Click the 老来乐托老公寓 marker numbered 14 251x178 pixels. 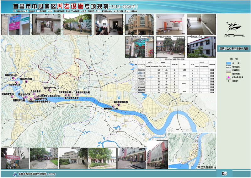(x=77, y=95)
